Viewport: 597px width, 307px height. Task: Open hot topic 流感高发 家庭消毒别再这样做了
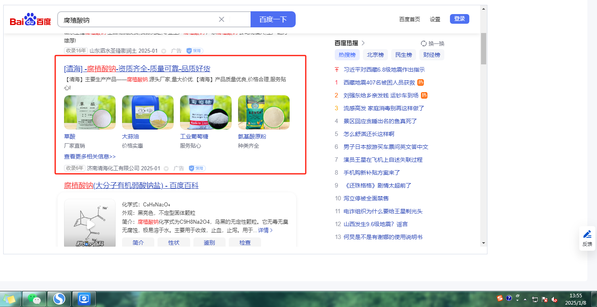click(384, 108)
